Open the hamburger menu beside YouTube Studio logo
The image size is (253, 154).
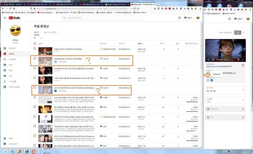click(5, 18)
